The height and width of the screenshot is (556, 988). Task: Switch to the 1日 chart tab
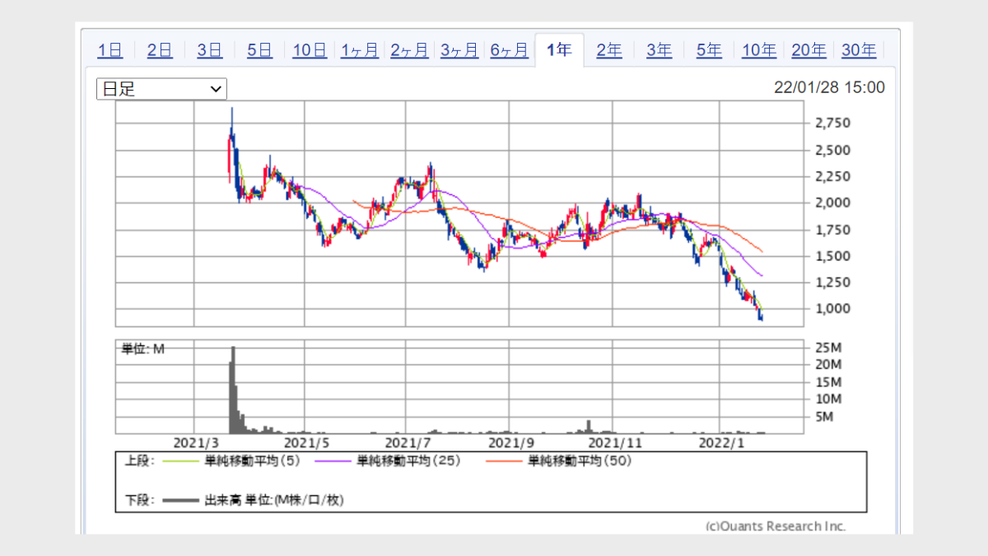(110, 50)
